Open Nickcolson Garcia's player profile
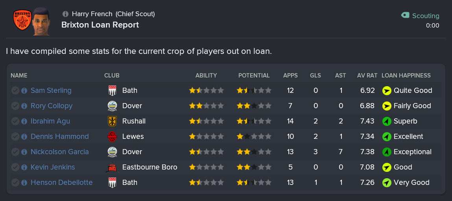452x201 pixels. [x=60, y=152]
